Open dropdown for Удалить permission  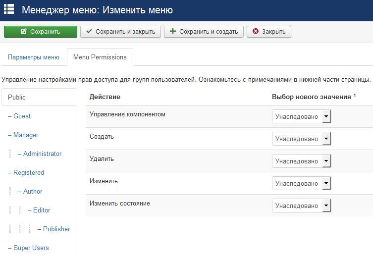point(301,161)
